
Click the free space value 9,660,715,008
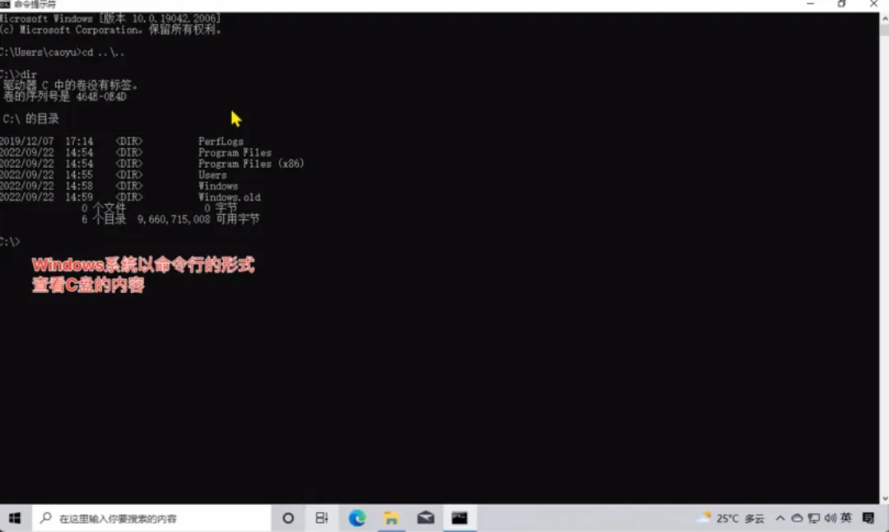tap(174, 219)
